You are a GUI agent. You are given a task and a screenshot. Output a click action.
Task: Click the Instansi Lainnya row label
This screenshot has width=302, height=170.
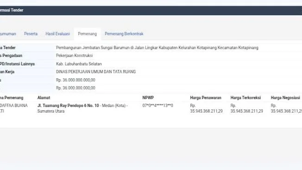[17, 64]
